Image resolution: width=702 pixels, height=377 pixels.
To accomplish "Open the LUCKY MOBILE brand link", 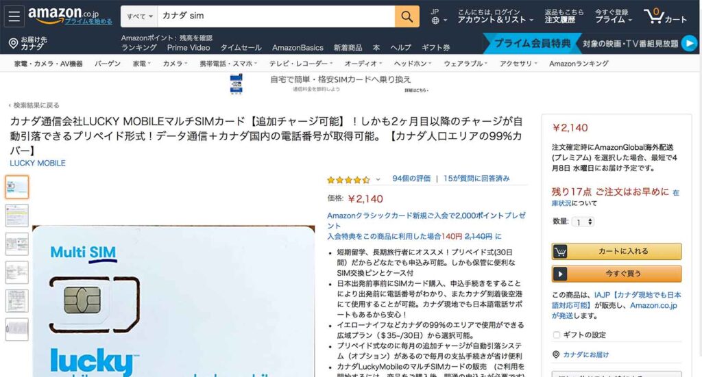I will (x=38, y=163).
